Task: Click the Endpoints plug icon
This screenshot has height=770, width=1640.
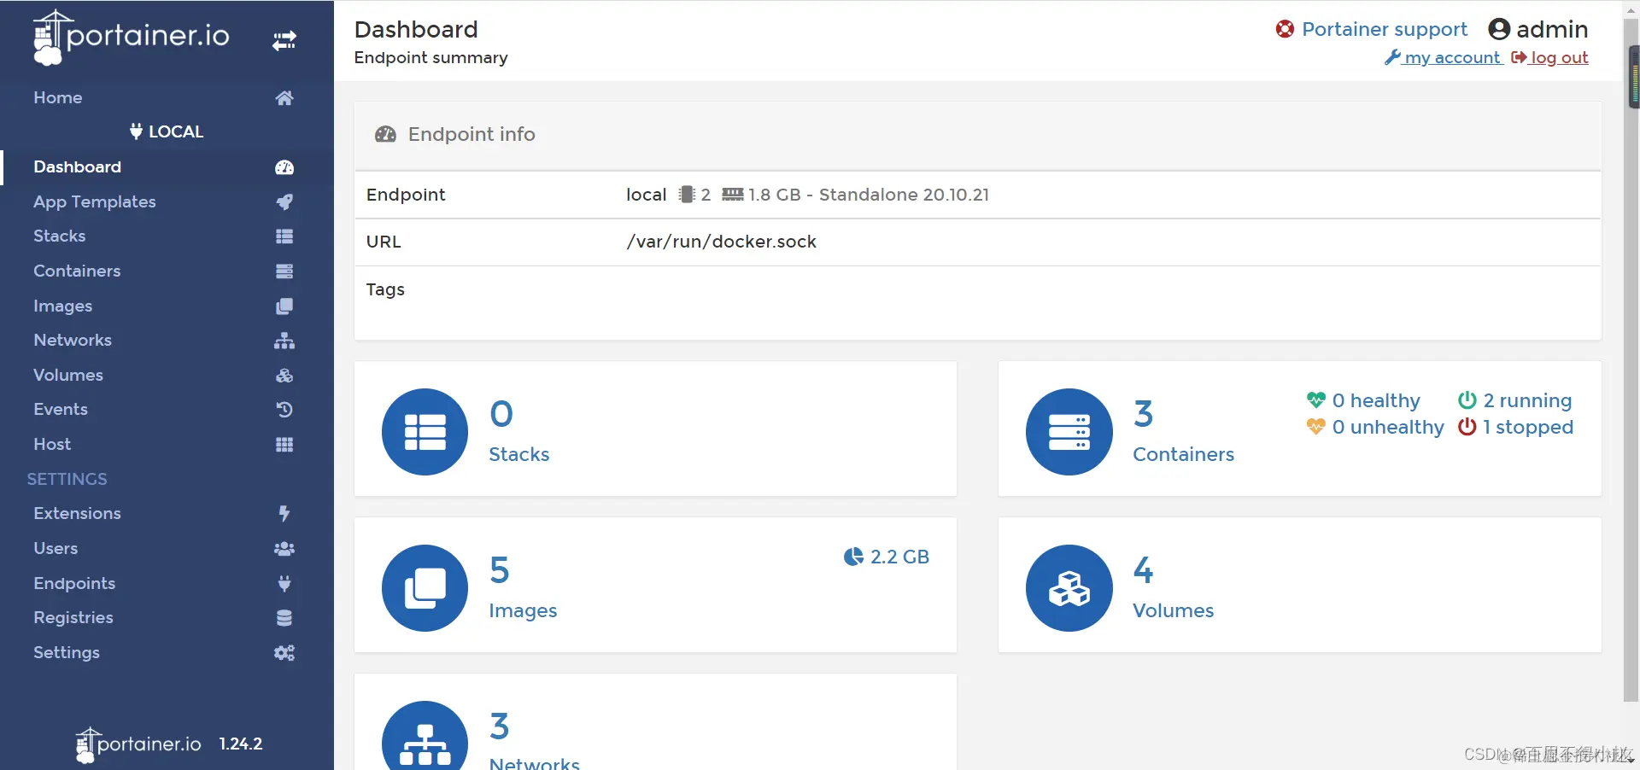Action: [284, 584]
